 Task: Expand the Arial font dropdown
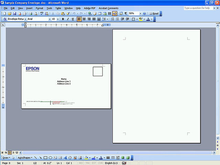(49, 19)
